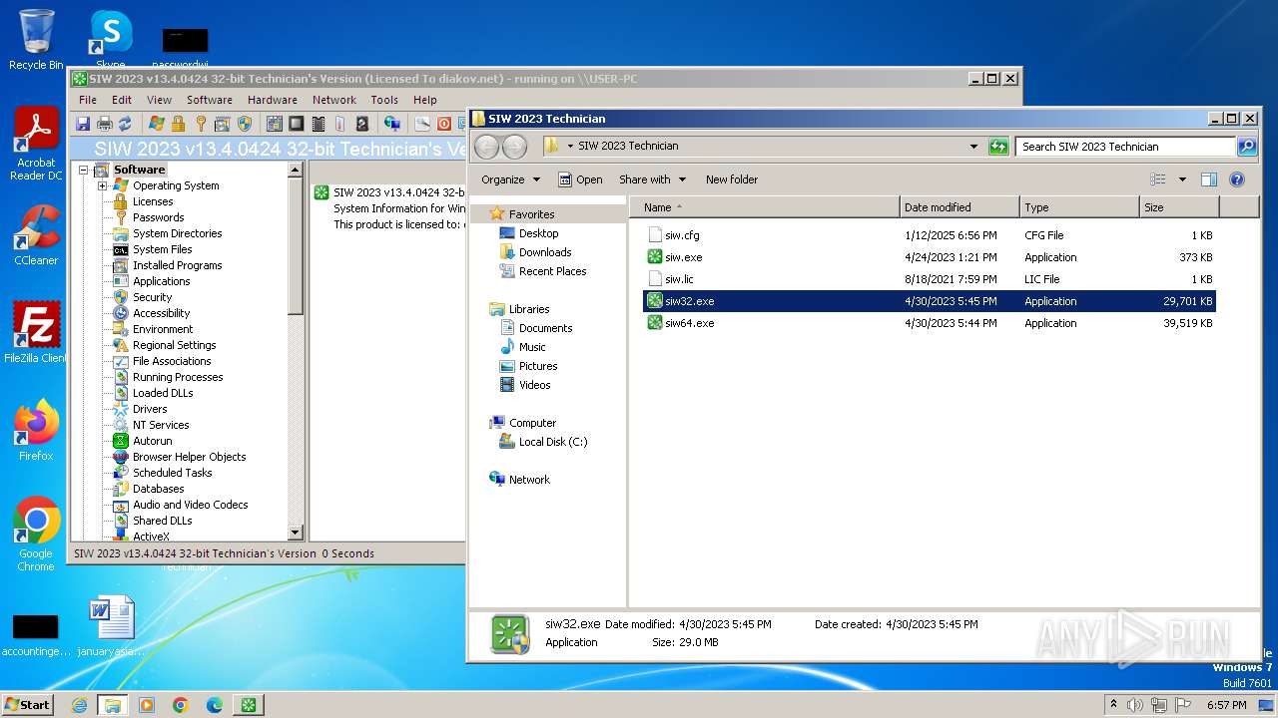
Task: Open the address bar history dropdown arrow
Action: point(973,147)
